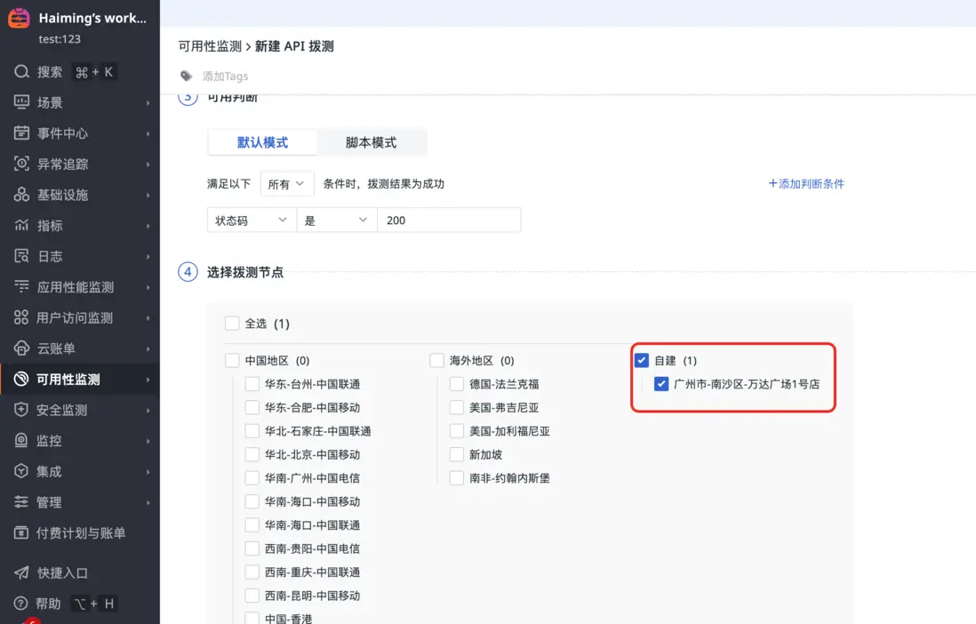This screenshot has height=624, width=976.
Task: Select 异常追踪 in the sidebar
Action: (57, 164)
